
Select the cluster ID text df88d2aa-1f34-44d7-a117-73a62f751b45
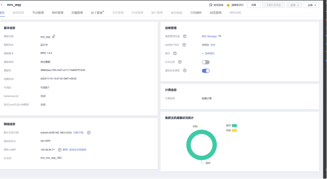pyautogui.click(x=63, y=70)
